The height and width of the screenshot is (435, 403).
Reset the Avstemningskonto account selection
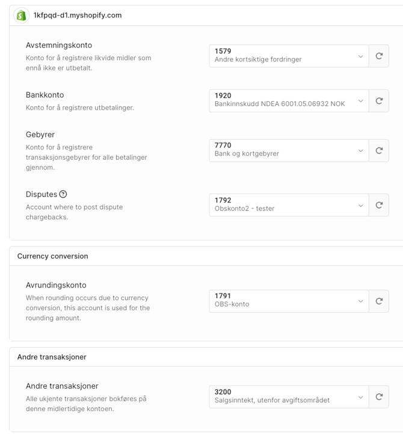coord(379,56)
